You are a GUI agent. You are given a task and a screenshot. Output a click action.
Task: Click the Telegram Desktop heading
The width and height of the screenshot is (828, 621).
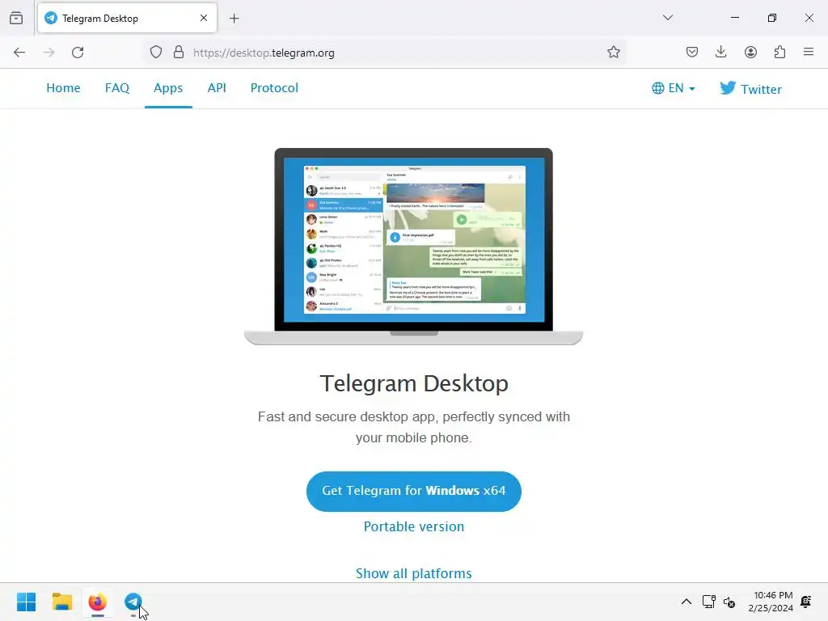tap(413, 384)
